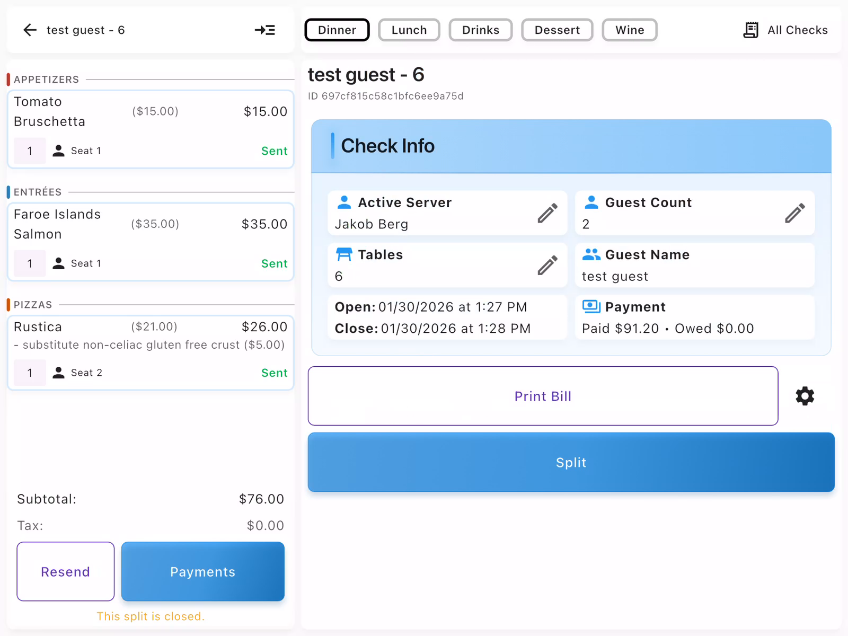Screen dimensions: 848x636
Task: Collapse the order panel with arrow-list icon
Action: [264, 30]
